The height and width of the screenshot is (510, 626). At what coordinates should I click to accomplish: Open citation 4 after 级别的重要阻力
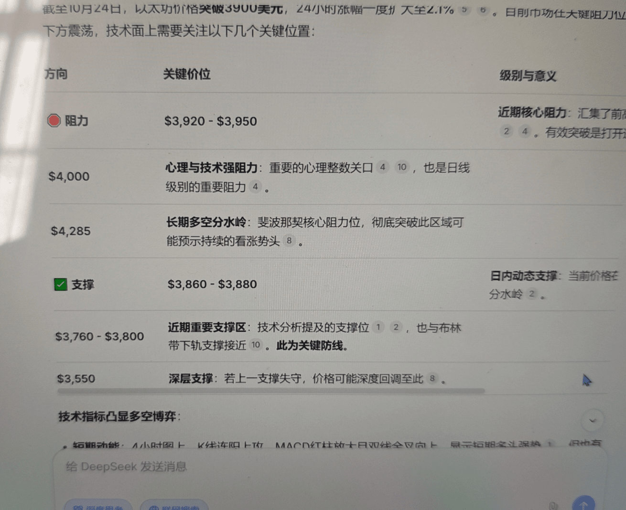tap(255, 187)
